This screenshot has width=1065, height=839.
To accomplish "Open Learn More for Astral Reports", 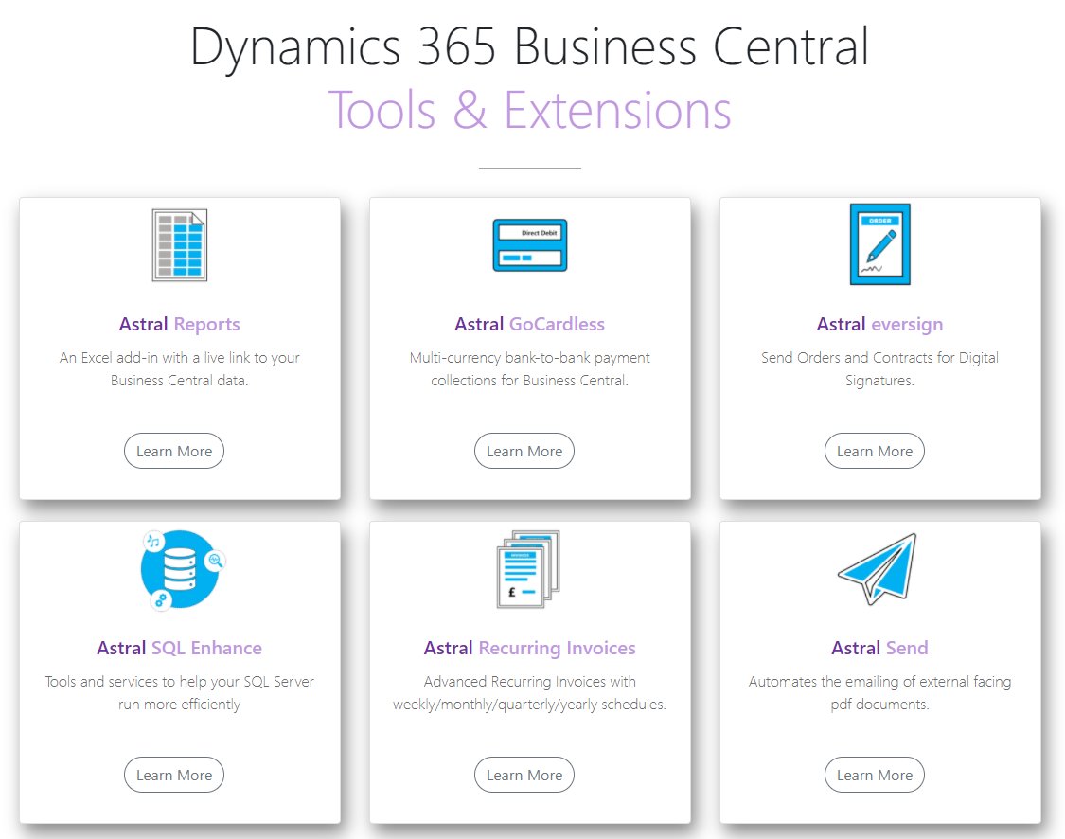I will [x=174, y=451].
